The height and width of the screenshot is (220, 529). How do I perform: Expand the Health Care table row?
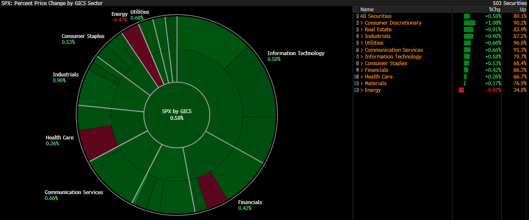pyautogui.click(x=362, y=76)
